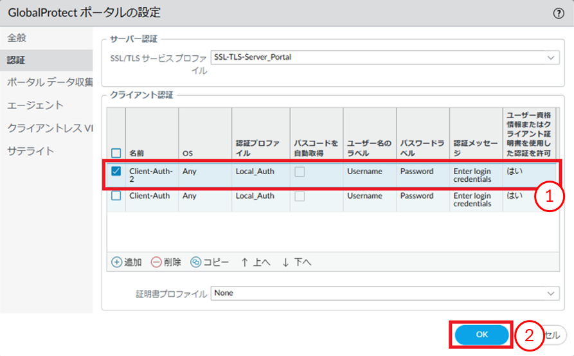Go to ポータル データ収集 tab
The image size is (574, 356).
coord(49,82)
